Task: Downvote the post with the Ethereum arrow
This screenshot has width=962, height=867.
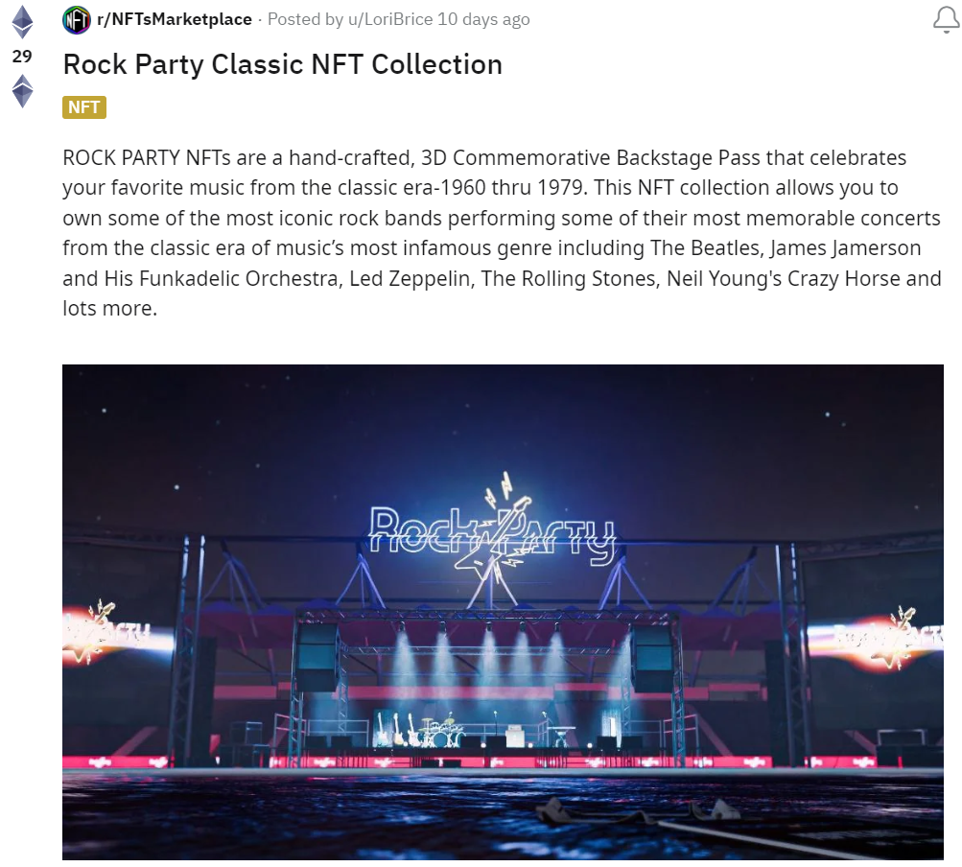Action: [x=22, y=91]
